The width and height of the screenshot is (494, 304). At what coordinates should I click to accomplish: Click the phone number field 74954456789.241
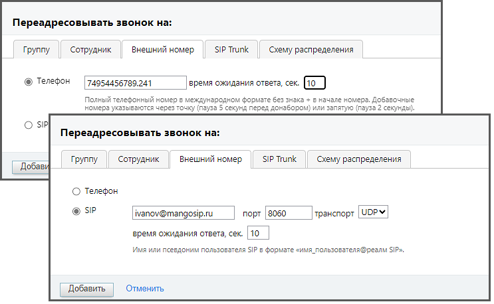click(x=136, y=83)
